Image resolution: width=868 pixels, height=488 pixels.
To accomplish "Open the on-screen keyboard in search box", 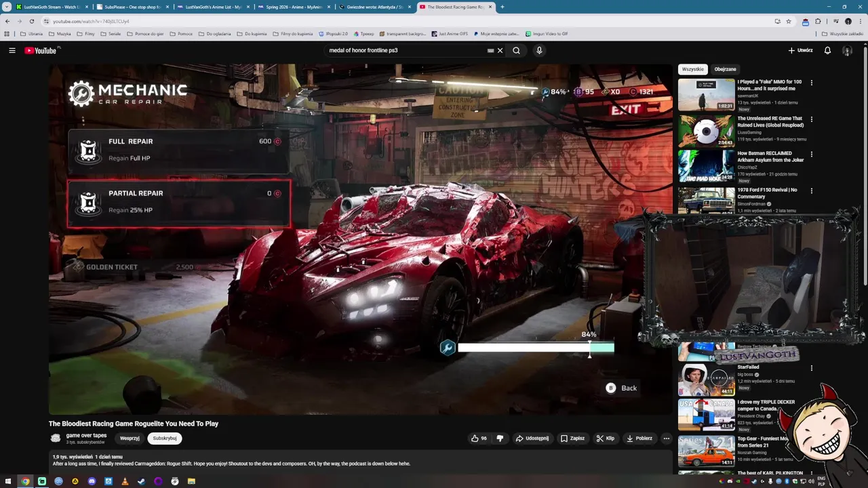I will [490, 50].
